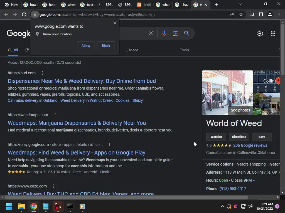Screen dimensions: 285x213
Task: Switch to the 'New' browser tab
Action: tap(12, 5)
